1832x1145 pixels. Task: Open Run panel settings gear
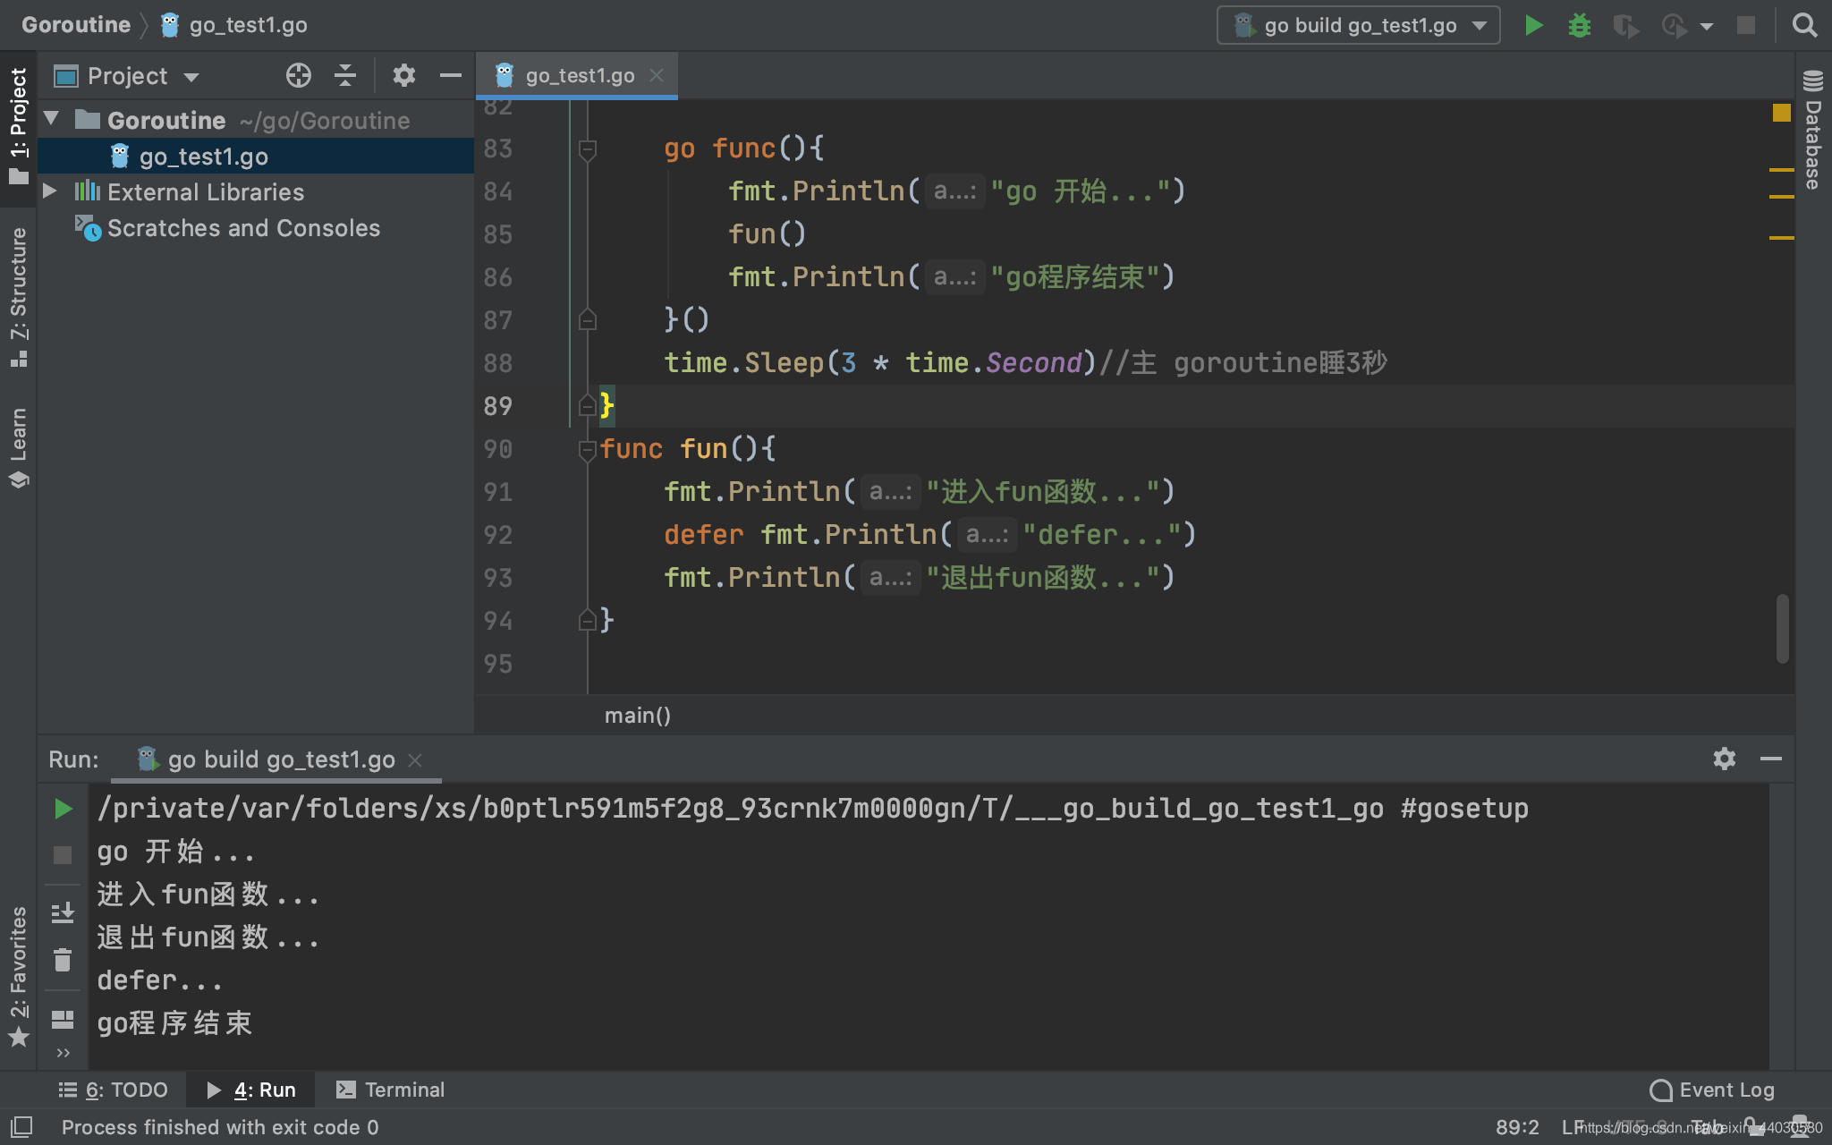click(x=1725, y=759)
